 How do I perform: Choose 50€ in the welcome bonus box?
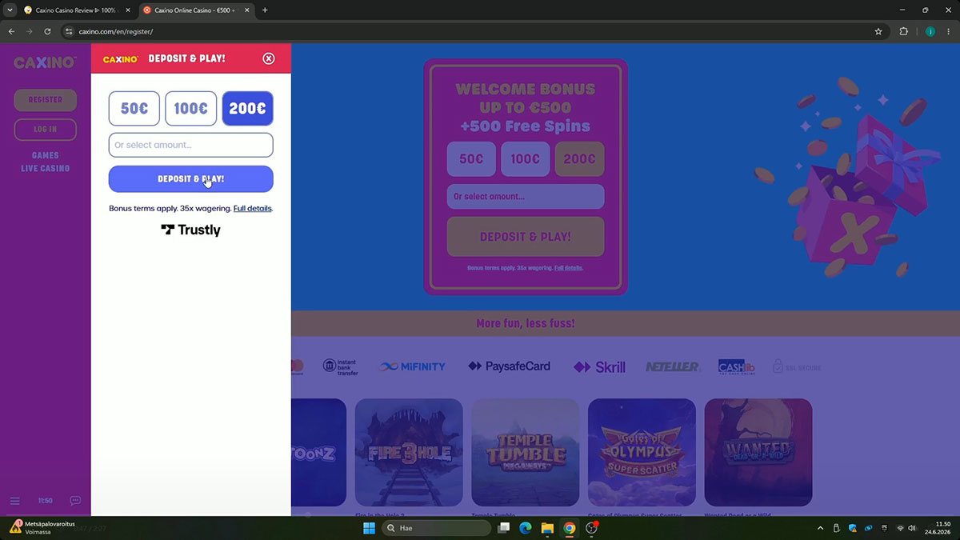[471, 159]
